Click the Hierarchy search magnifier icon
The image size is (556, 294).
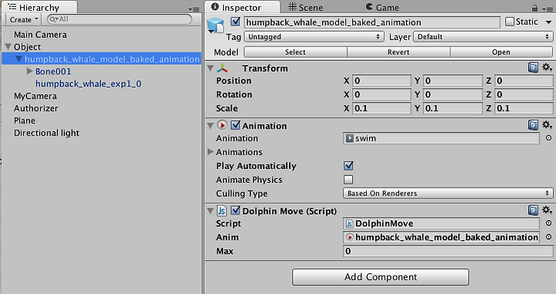pyautogui.click(x=54, y=19)
